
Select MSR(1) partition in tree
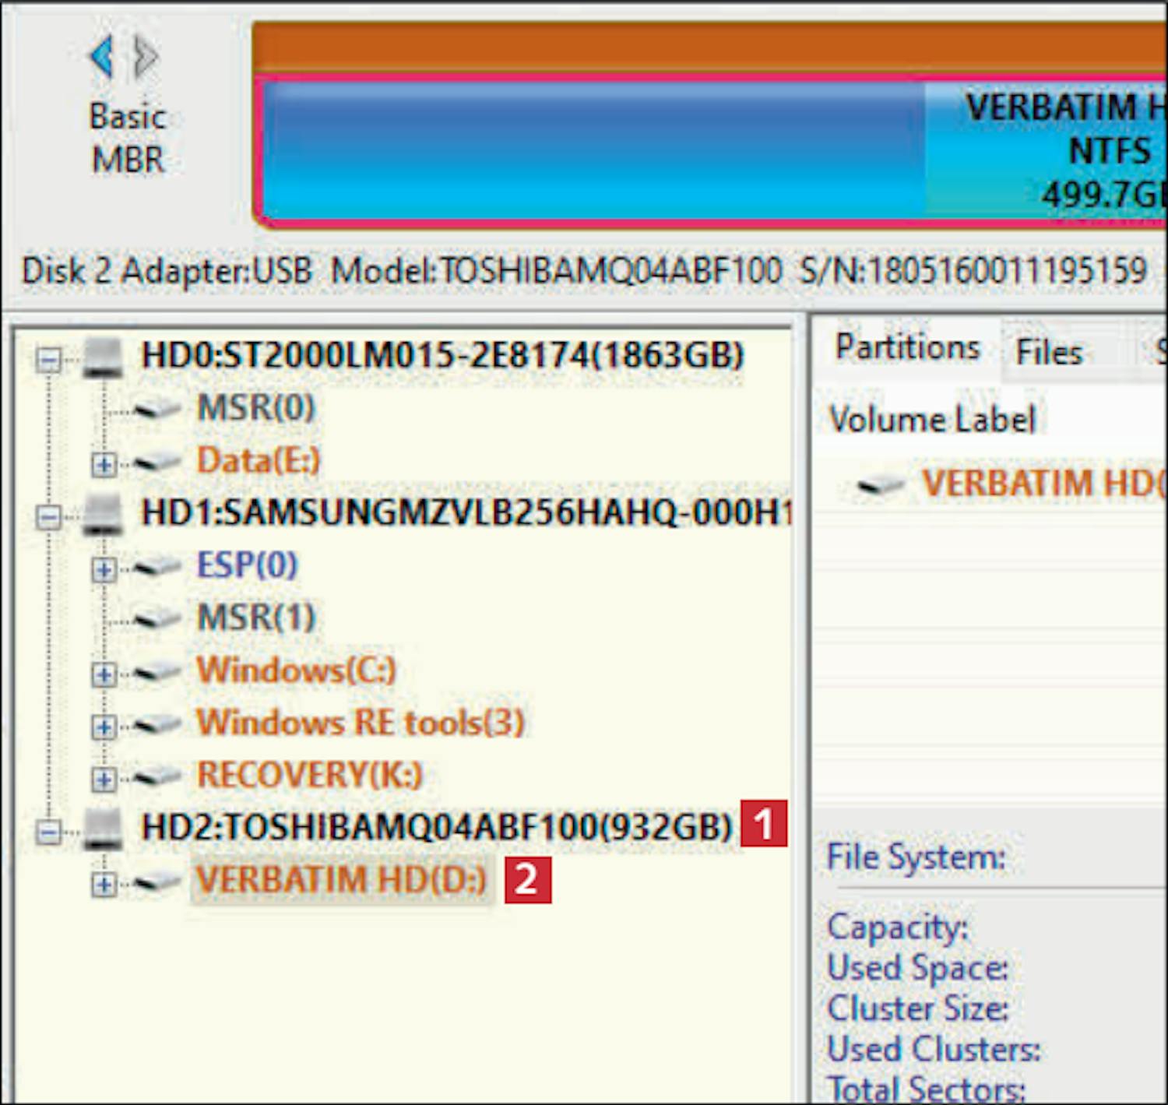(x=256, y=618)
